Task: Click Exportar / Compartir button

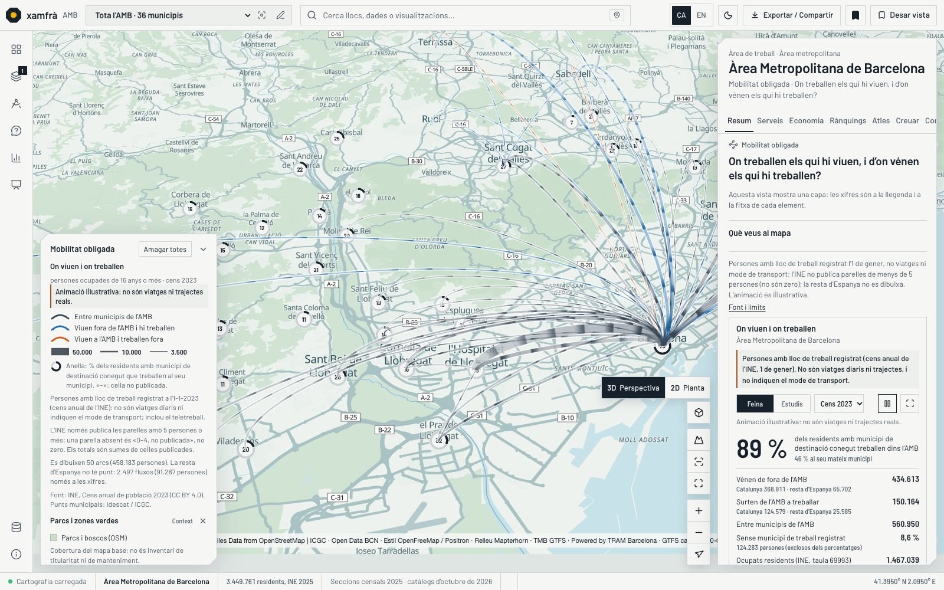Action: pyautogui.click(x=792, y=15)
